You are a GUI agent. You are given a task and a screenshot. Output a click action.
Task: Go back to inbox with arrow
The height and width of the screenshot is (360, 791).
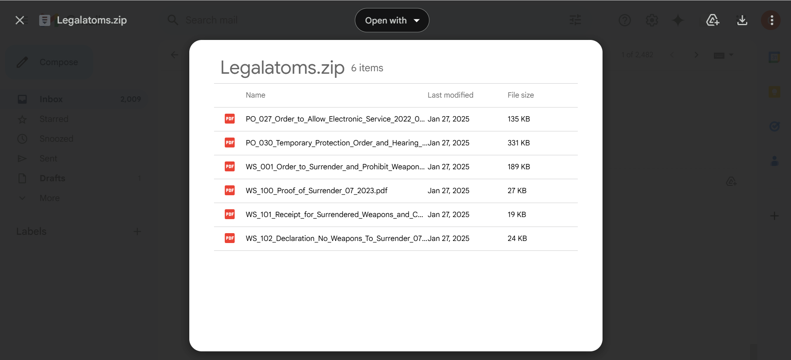click(x=174, y=55)
